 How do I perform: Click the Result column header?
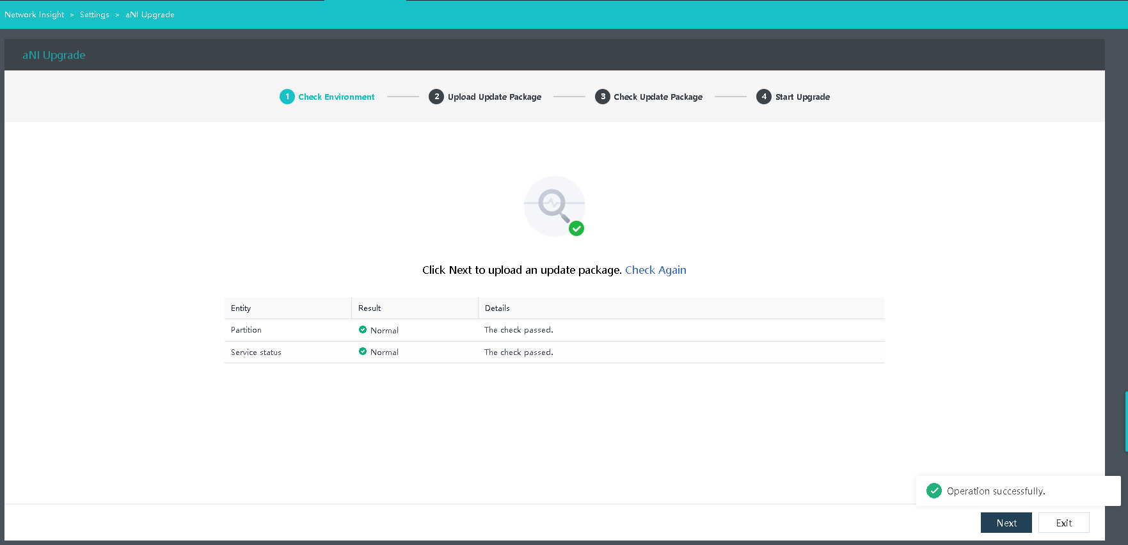pyautogui.click(x=370, y=308)
